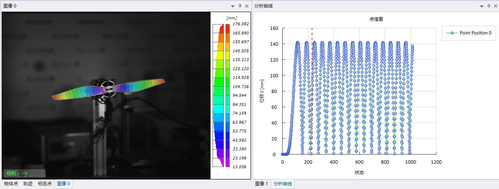Click the 1200 x-axis tick label
This screenshot has width=499, height=189.
pyautogui.click(x=436, y=162)
